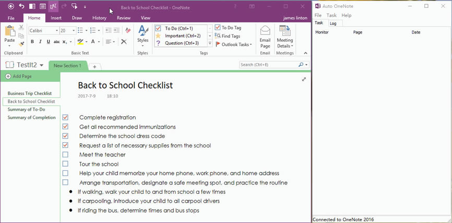Image resolution: width=452 pixels, height=223 pixels.
Task: Uncheck the Complete registration checkbox
Action: pyautogui.click(x=65, y=117)
